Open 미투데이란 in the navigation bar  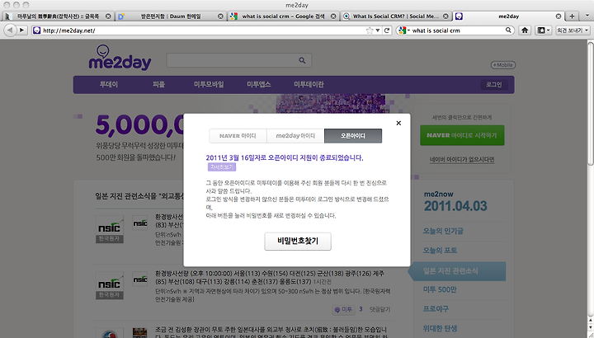309,84
